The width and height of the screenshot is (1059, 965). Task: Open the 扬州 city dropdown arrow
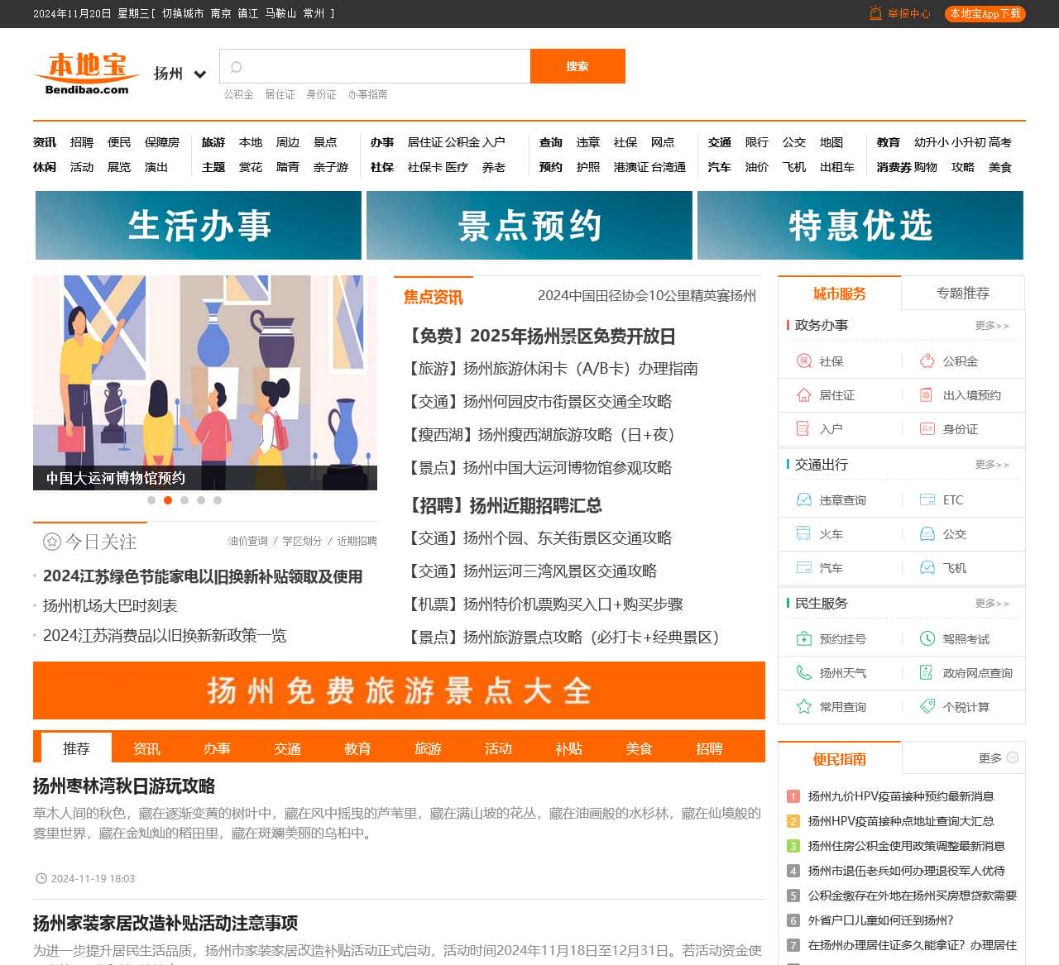199,74
